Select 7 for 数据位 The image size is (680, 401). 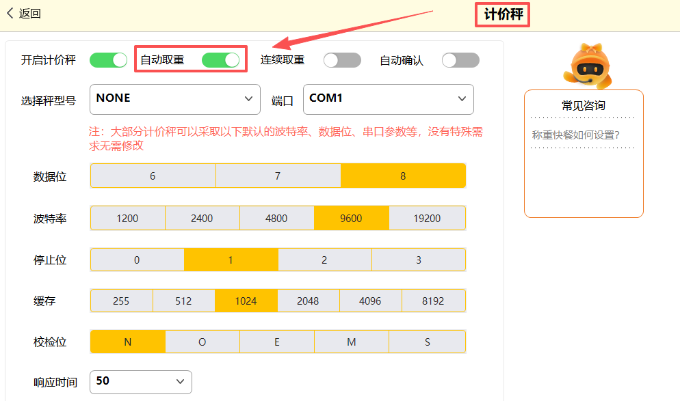pos(278,176)
